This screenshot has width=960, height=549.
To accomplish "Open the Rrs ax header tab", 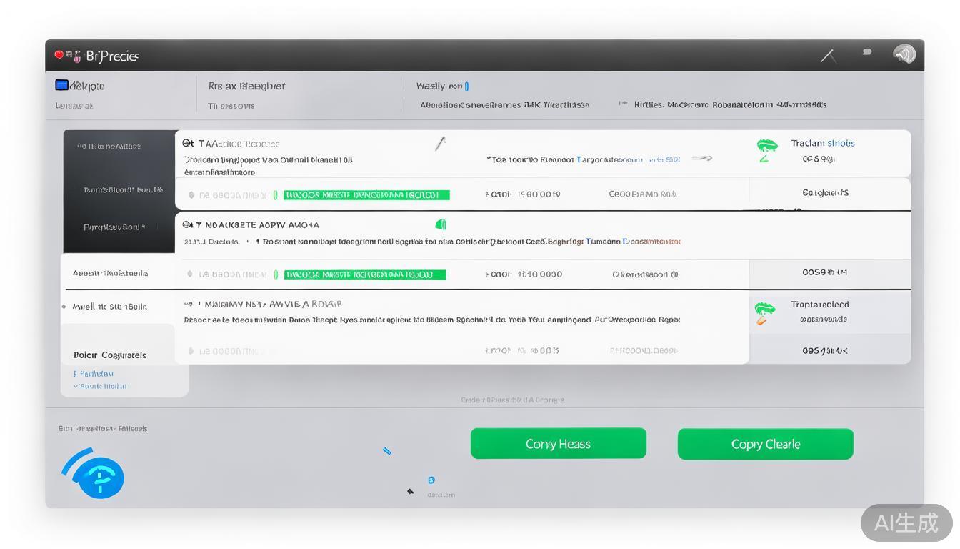I will pyautogui.click(x=246, y=86).
